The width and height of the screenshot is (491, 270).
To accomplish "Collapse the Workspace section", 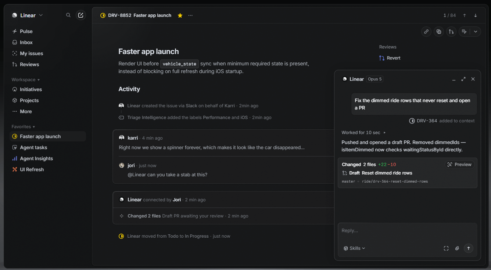I will [x=26, y=80].
